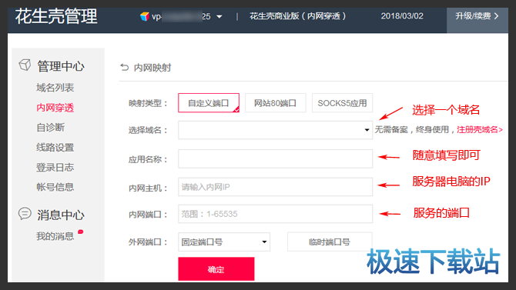The image size is (516, 290).
Task: Select the 自定义端口 mapping type
Action: (209, 103)
